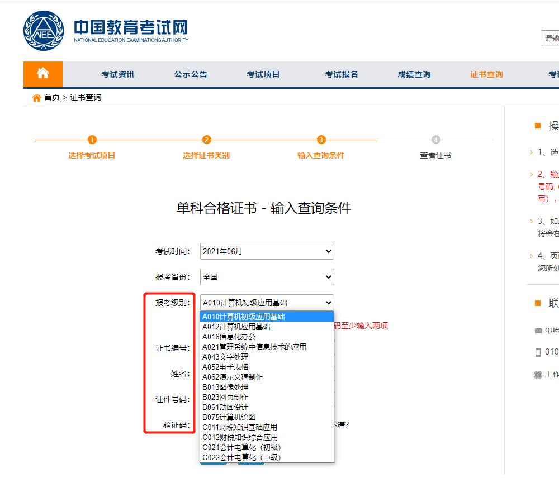
Task: Click the phone icon next to 010
Action: [x=538, y=352]
